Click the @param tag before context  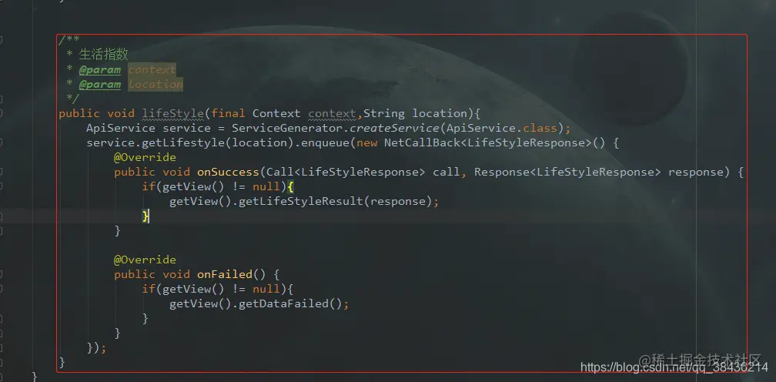tap(100, 70)
